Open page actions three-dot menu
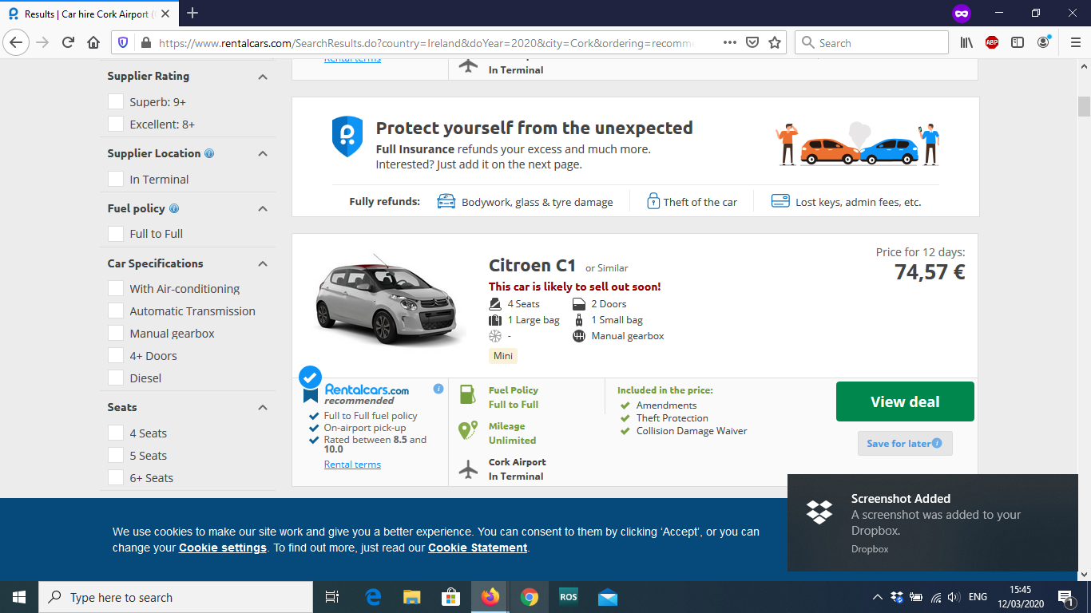Screen dimensions: 1091x613 click(x=730, y=42)
